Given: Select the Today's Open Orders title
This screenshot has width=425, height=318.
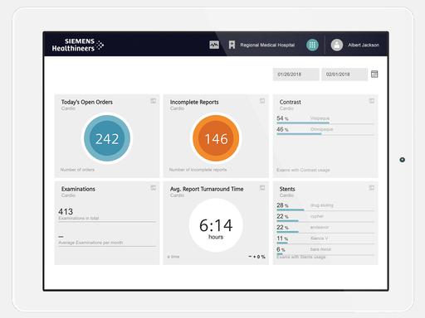Looking at the screenshot, I should point(87,102).
